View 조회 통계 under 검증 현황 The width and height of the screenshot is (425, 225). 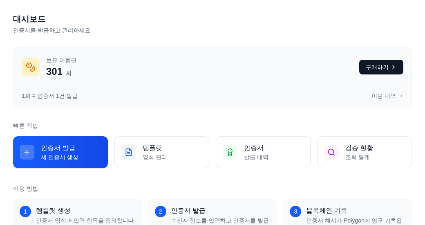pyautogui.click(x=357, y=157)
